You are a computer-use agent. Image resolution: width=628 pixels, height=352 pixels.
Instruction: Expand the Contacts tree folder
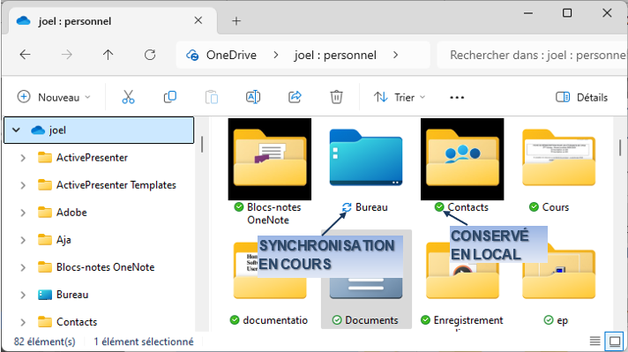[23, 322]
